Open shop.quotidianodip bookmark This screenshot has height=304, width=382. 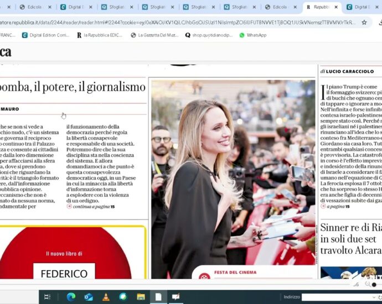coord(209,35)
